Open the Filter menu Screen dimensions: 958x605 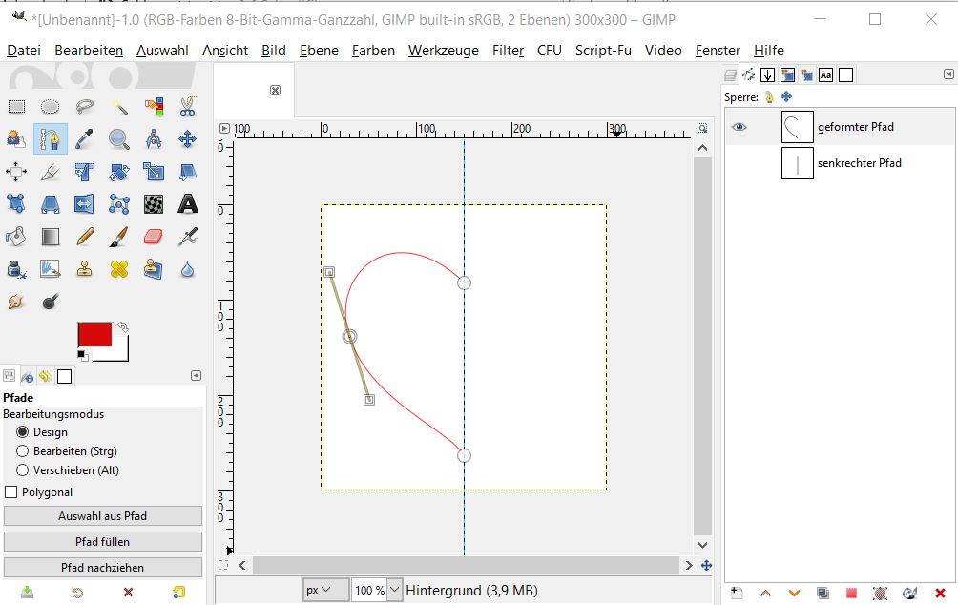tap(508, 51)
